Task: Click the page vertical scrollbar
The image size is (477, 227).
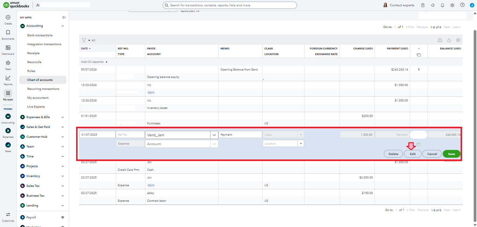Action: pyautogui.click(x=475, y=119)
